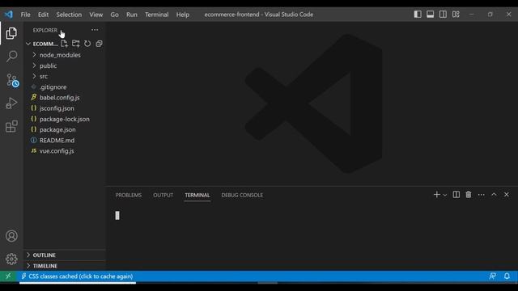Click the New Folder icon in Explorer
This screenshot has height=291, width=518.
pos(75,44)
